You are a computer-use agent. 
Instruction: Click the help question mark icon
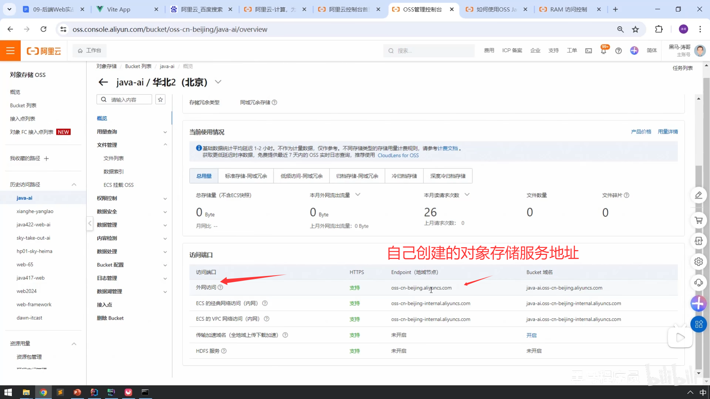tap(618, 51)
